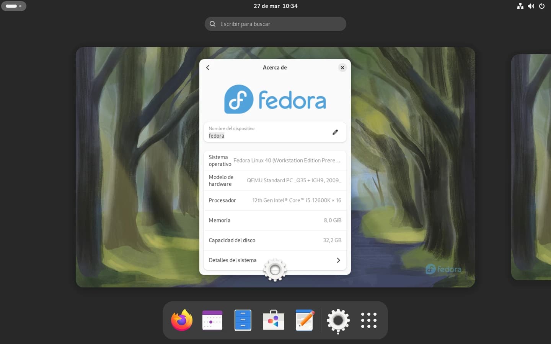Switch to the second workspace thumbnail
The image size is (551, 344).
[532, 167]
